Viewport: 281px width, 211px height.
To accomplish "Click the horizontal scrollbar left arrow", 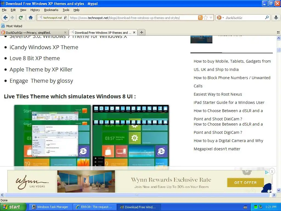I will click(x=2, y=195).
